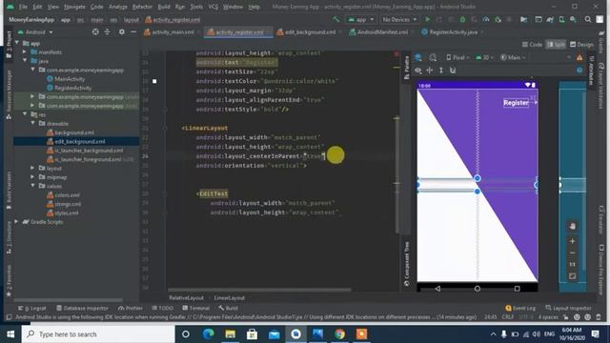610x343 pixels.
Task: Expand the Gradle Scripts node
Action: click(x=16, y=222)
